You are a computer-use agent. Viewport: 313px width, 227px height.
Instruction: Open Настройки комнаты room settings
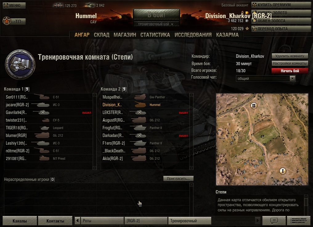(x=290, y=64)
